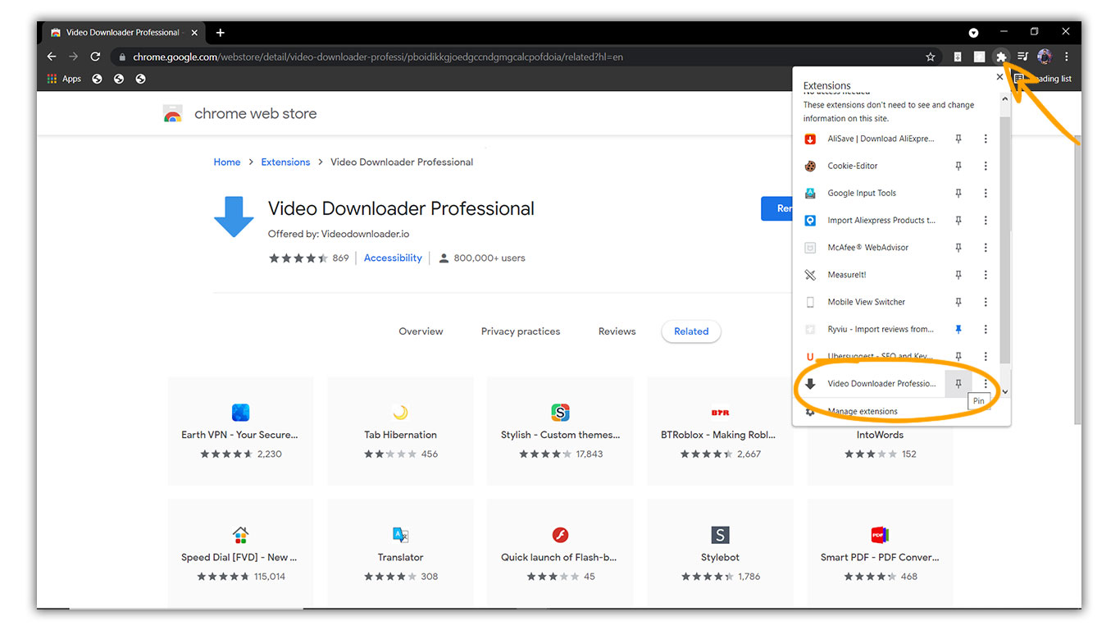The height and width of the screenshot is (630, 1120).
Task: Open more actions for Ryviu
Action: click(x=986, y=329)
